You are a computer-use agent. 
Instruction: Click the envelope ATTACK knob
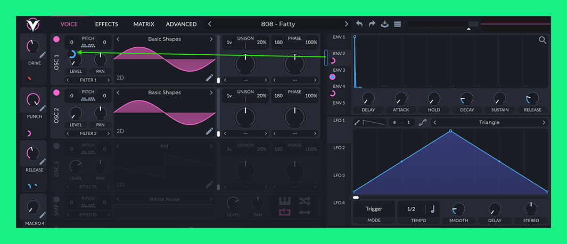[401, 98]
